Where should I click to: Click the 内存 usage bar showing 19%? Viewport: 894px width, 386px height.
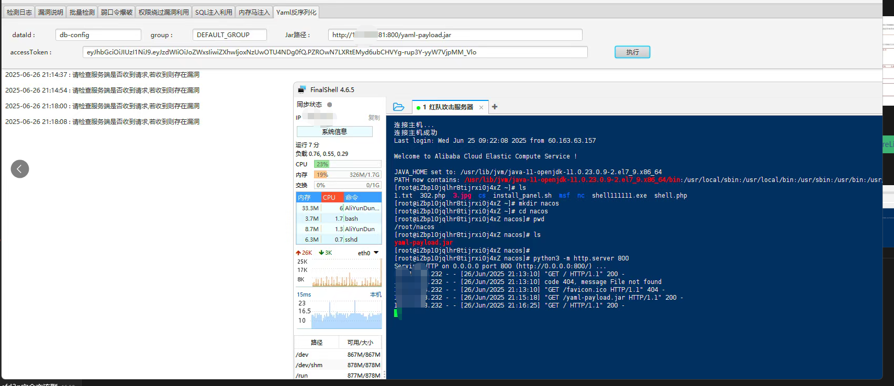[348, 175]
